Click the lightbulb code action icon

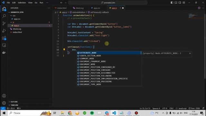[64, 50]
